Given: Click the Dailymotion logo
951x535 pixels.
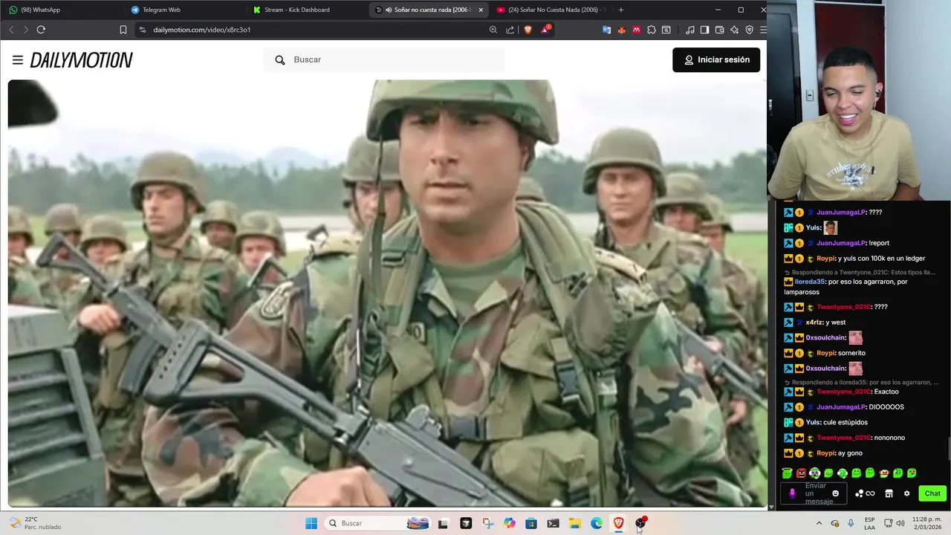Looking at the screenshot, I should coord(81,60).
